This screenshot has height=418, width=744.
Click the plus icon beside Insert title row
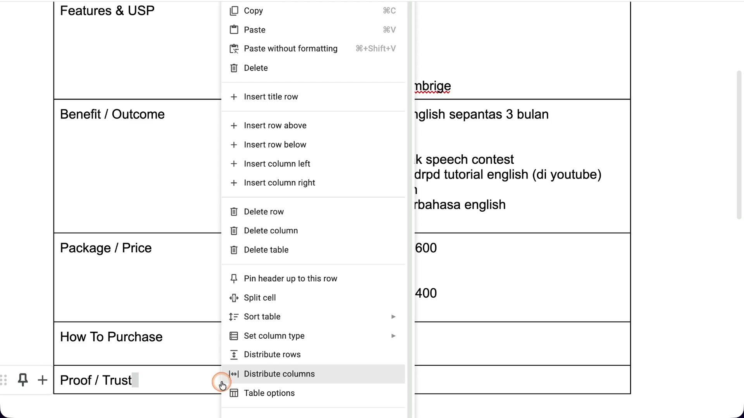(x=234, y=97)
